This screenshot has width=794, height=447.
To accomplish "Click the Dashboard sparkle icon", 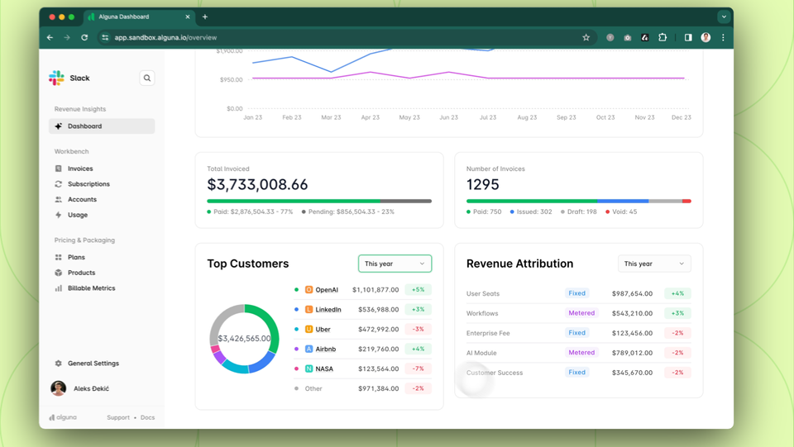I will pyautogui.click(x=58, y=126).
